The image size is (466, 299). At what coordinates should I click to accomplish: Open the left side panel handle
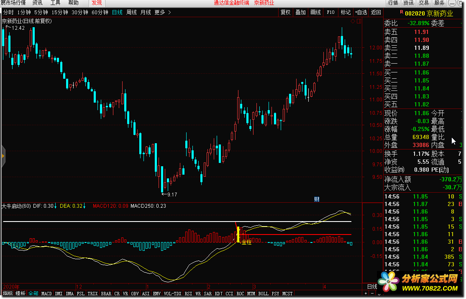[x=3, y=156]
